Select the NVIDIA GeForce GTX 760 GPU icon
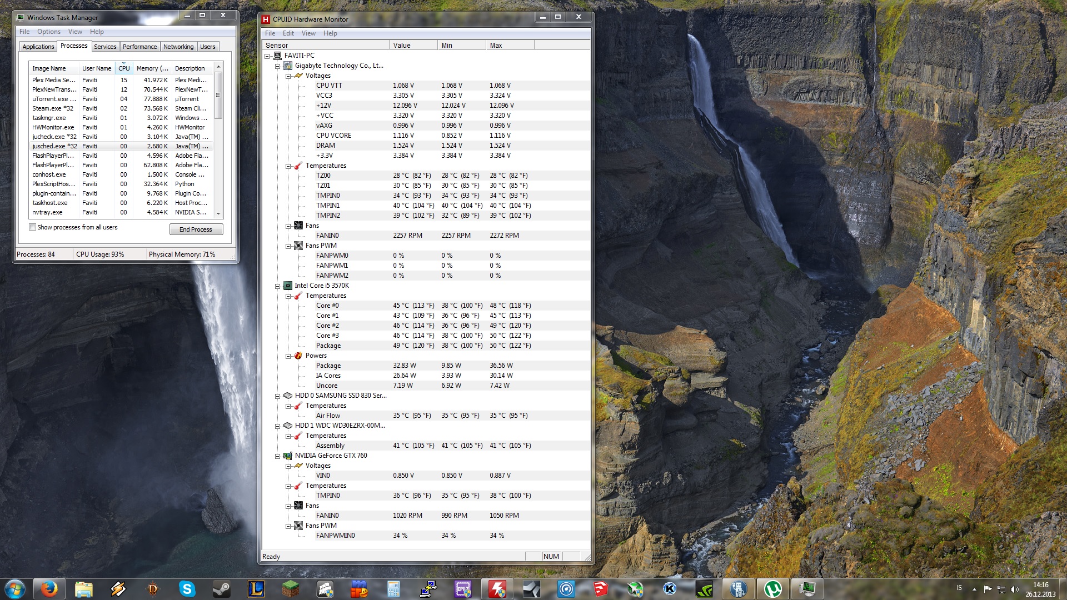Screen dimensions: 1067x600 pyautogui.click(x=288, y=456)
